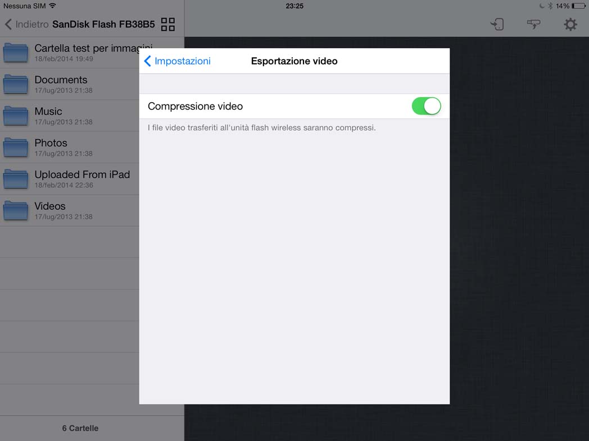589x441 pixels.
Task: Tap the import to device icon
Action: coord(497,24)
